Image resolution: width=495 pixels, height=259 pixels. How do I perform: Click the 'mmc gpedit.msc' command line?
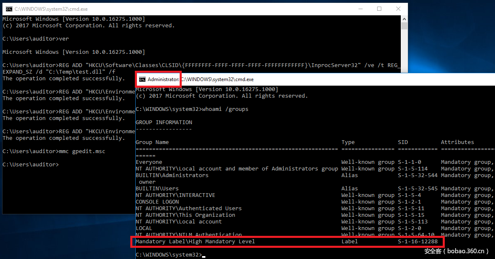54,151
